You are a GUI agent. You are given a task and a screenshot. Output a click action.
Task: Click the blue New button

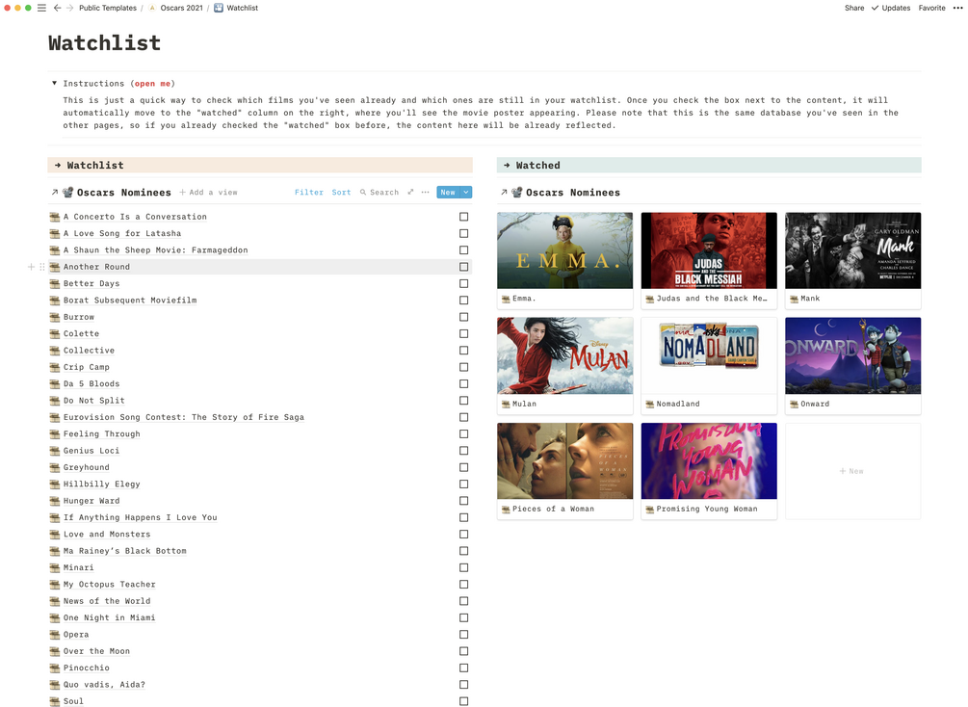[x=448, y=192]
